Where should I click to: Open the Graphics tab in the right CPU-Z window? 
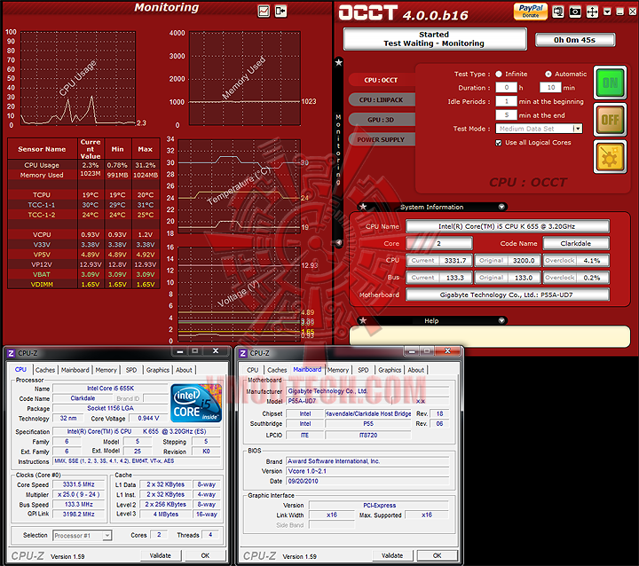pyautogui.click(x=390, y=370)
